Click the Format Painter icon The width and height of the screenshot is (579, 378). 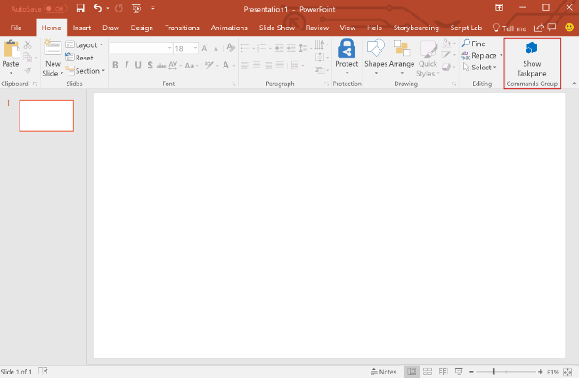28,70
